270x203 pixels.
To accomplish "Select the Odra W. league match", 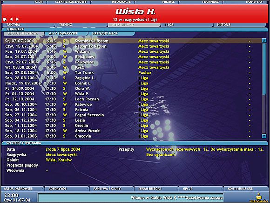I will [133, 89].
